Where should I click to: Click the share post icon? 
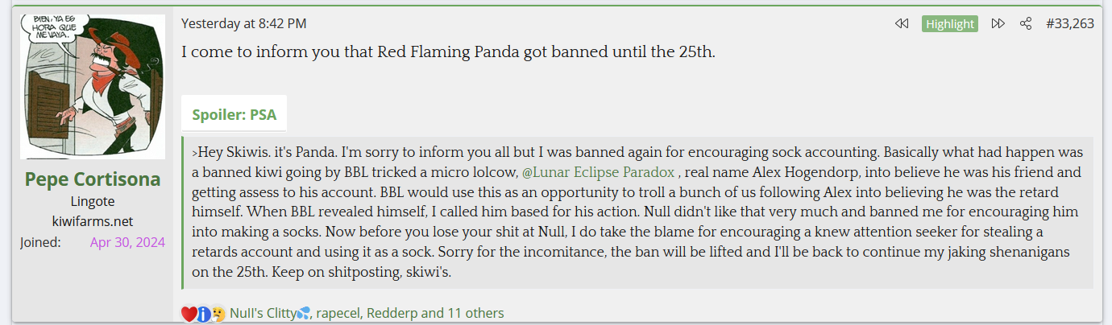click(1026, 24)
